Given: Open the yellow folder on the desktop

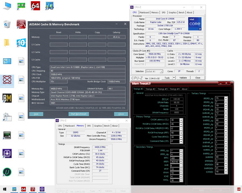Looking at the screenshot, I should pos(6,43).
